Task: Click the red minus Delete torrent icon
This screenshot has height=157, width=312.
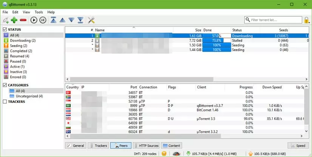Action: [x=23, y=20]
